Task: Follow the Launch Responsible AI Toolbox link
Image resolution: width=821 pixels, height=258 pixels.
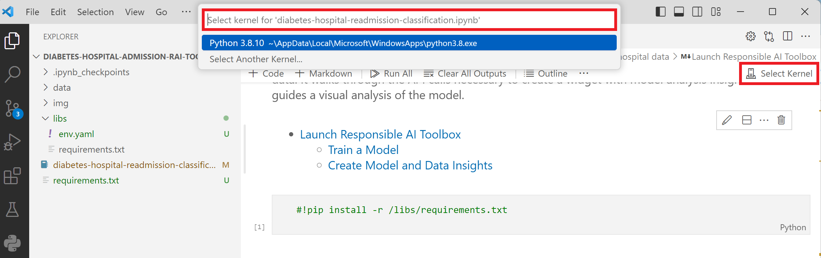Action: pyautogui.click(x=380, y=134)
